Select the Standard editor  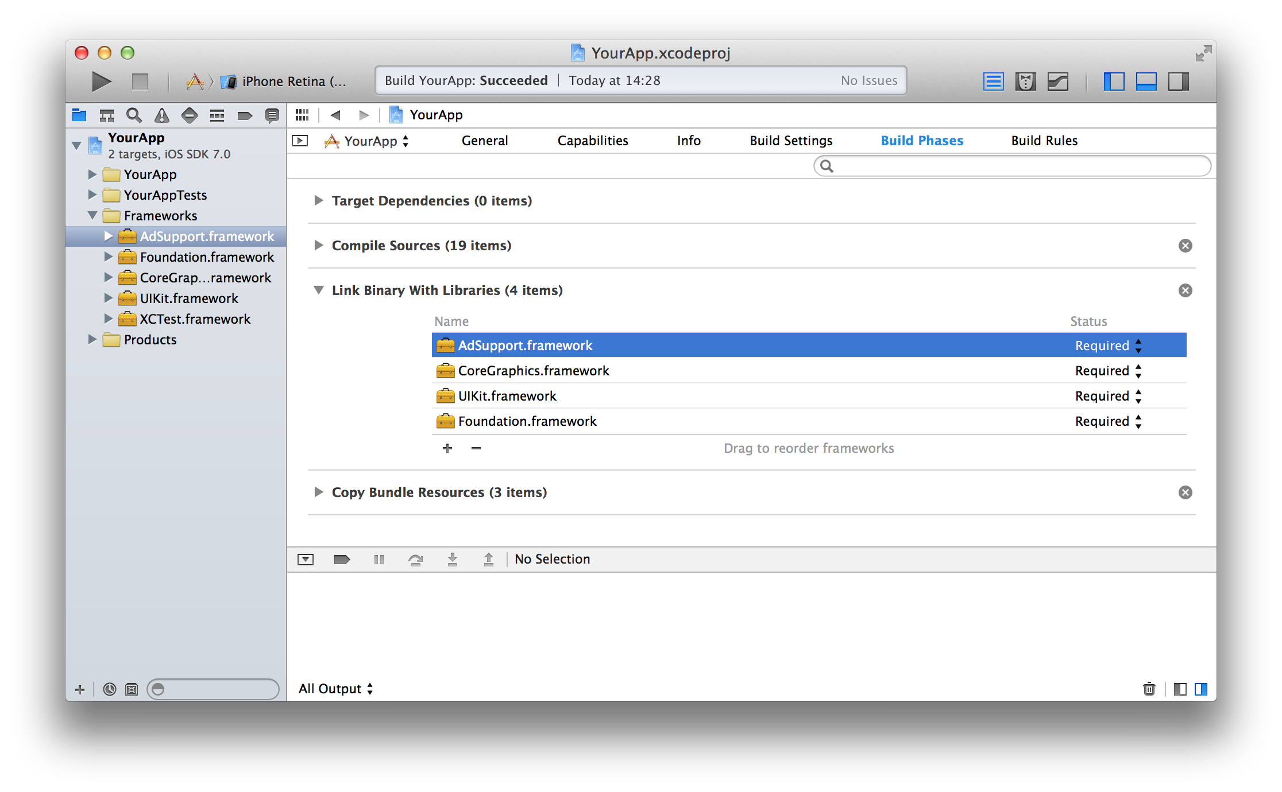(994, 81)
